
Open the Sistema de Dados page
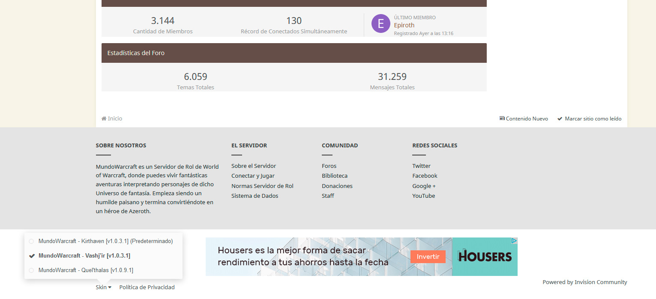point(255,196)
